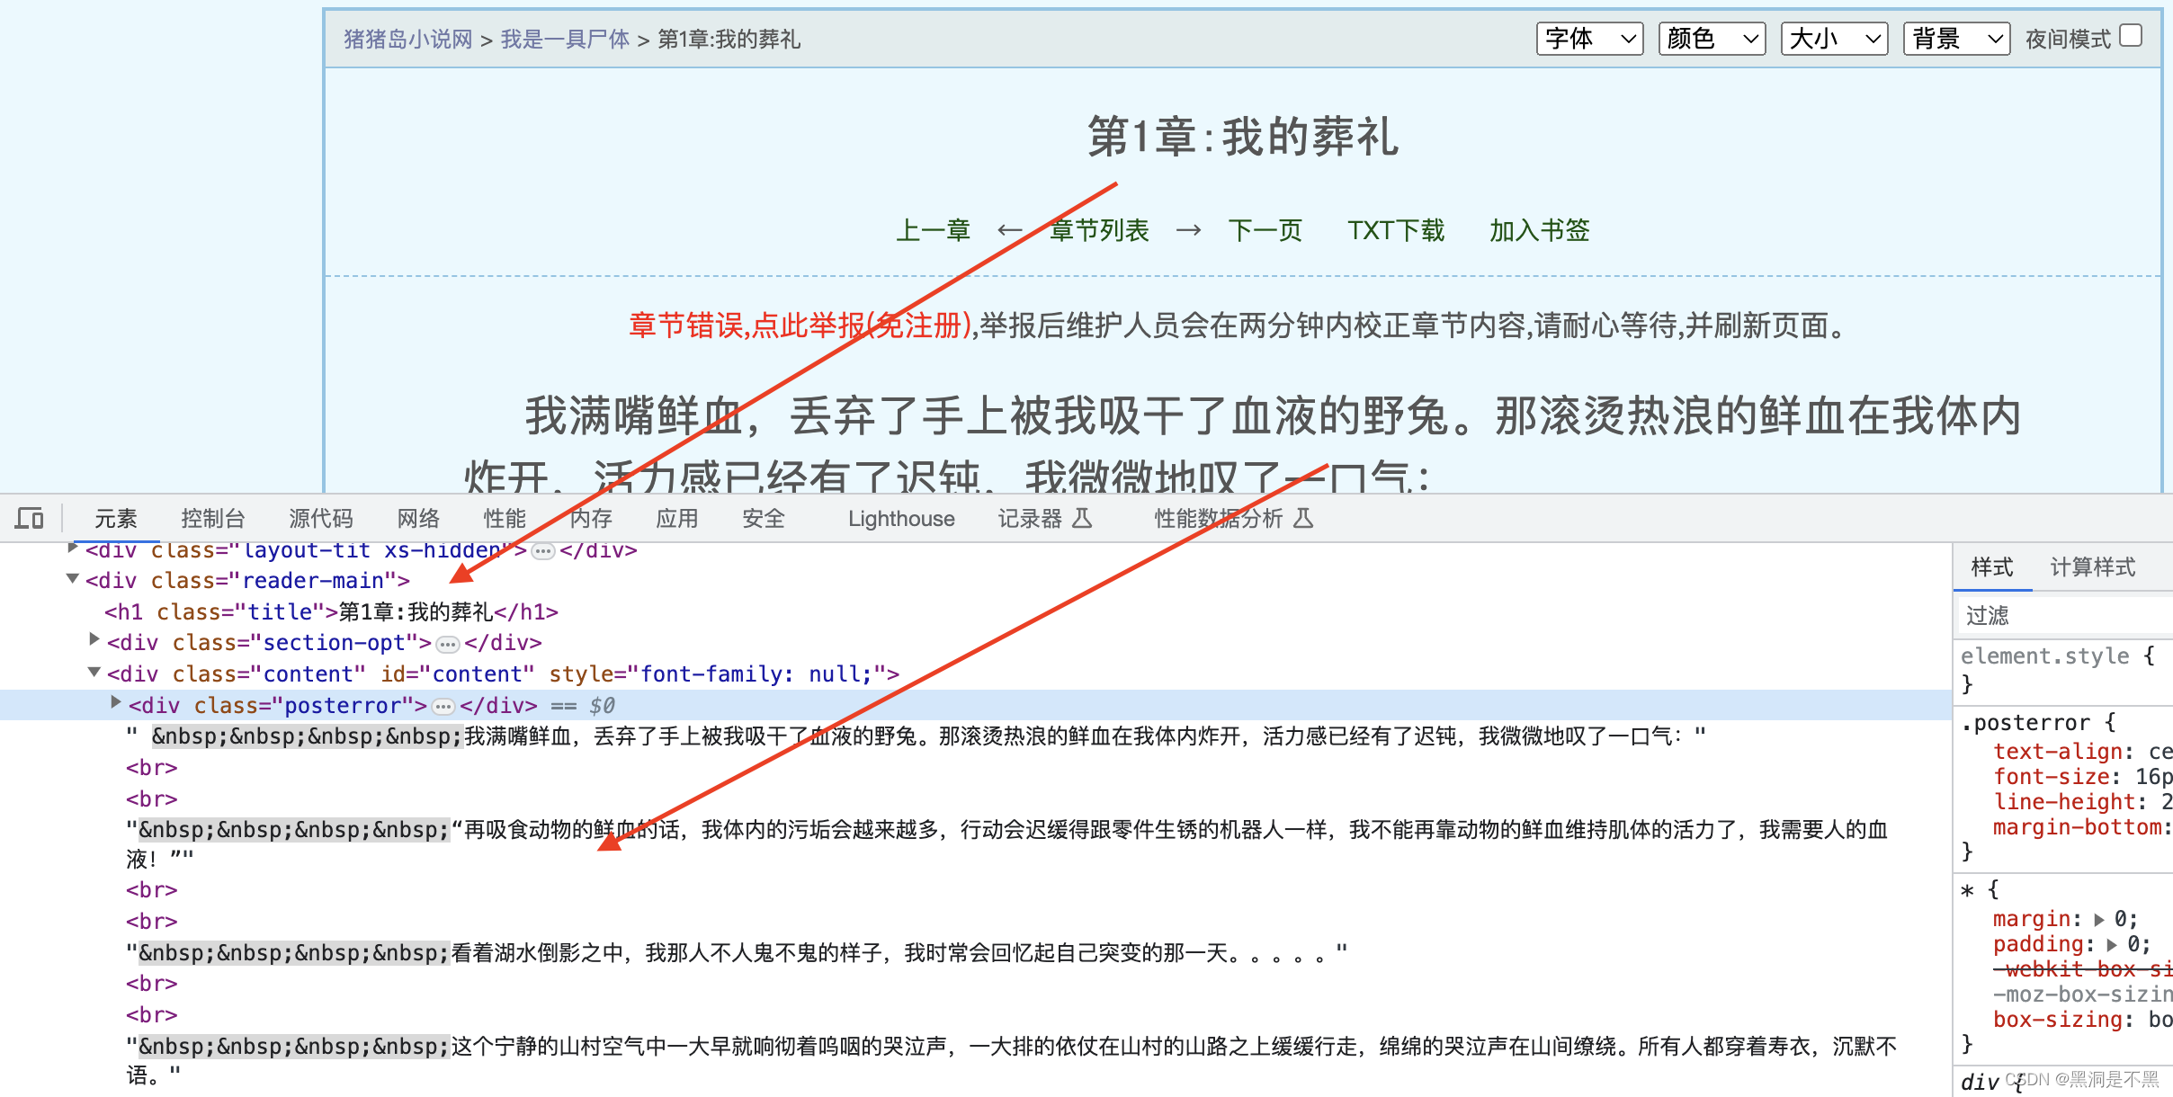The image size is (2173, 1097).
Task: Click the font-size property in styles
Action: coord(2051,777)
